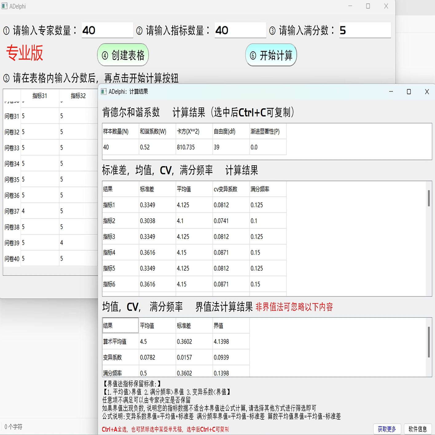This screenshot has height=435, width=435.
Task: Click the 平均值 header in the statistics table
Action: [194, 189]
